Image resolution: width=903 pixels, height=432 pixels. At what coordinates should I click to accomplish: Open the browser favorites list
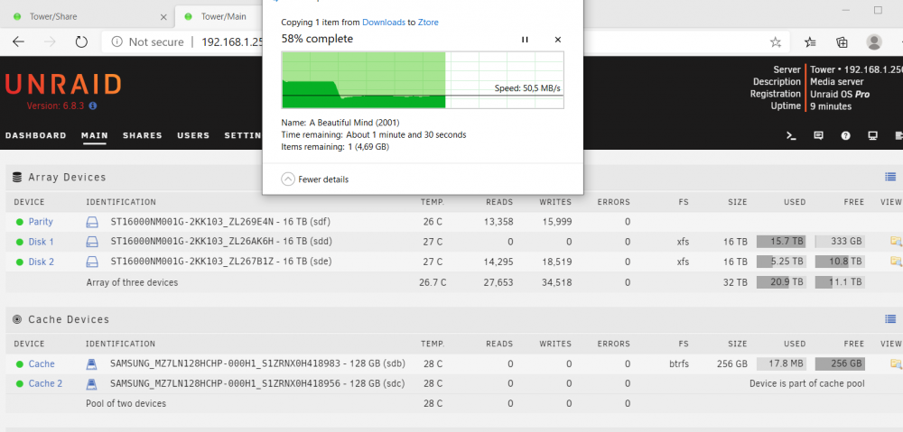810,42
